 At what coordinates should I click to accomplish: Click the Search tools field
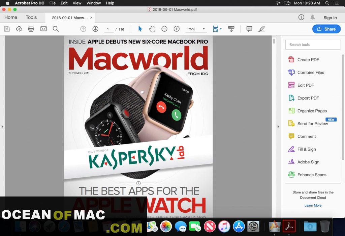pos(313,45)
